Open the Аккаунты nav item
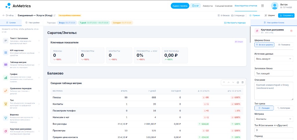Viewport: 297px width, 140px height. point(208,6)
